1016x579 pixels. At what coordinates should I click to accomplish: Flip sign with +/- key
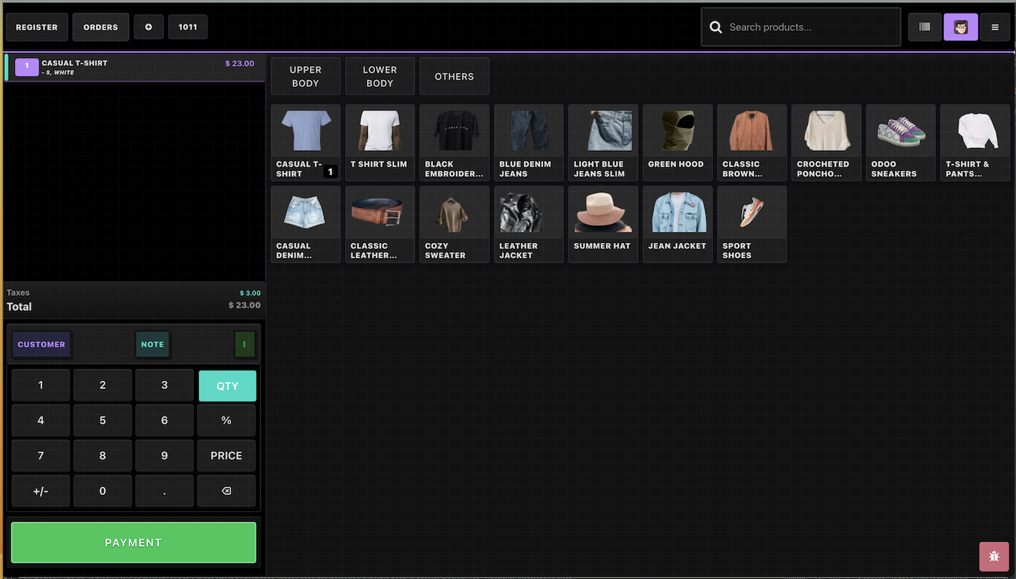coord(41,491)
